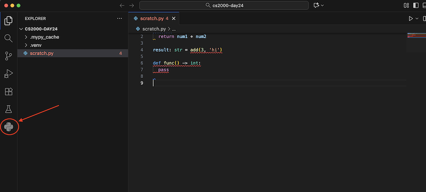
Task: Close the scratch.py editor tab
Action: [174, 19]
